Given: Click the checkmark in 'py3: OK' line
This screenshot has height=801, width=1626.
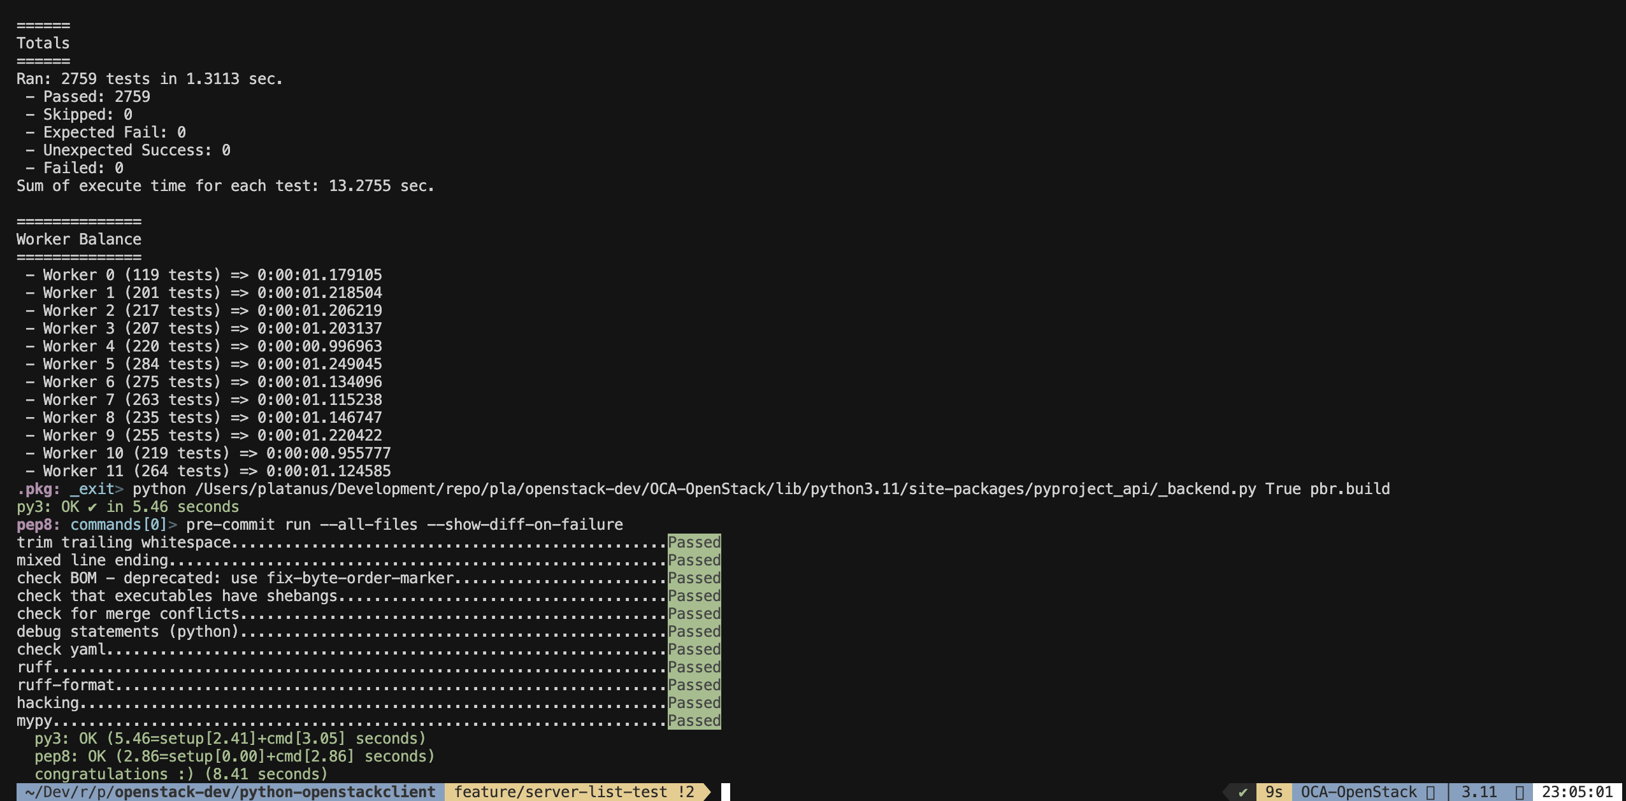Looking at the screenshot, I should click(x=92, y=507).
